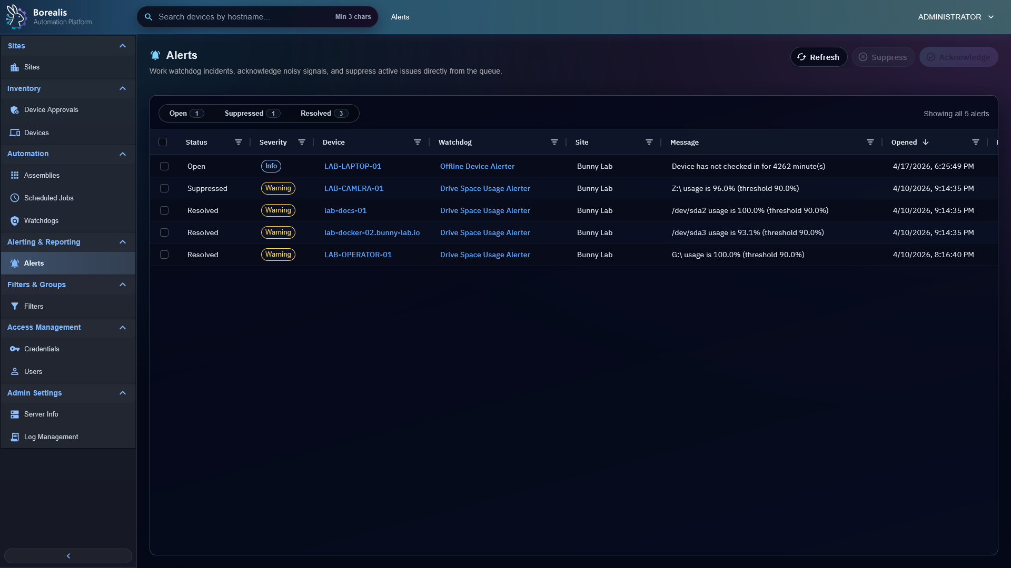Select the Resolved alerts tab
Screen dimensions: 1011x568
[324, 114]
